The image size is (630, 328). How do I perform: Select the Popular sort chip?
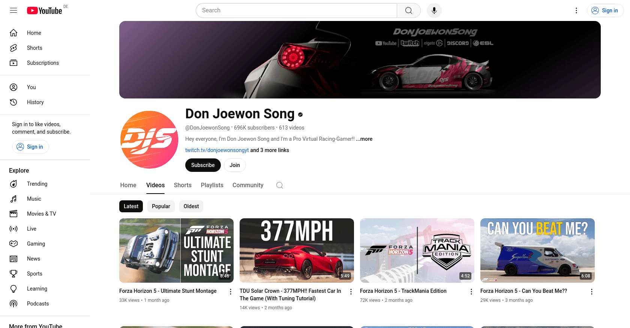pyautogui.click(x=161, y=206)
